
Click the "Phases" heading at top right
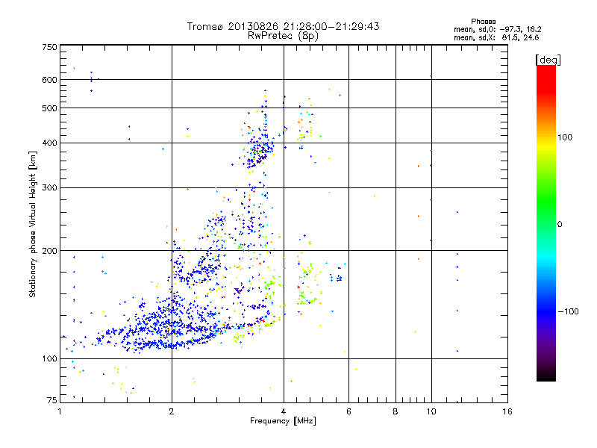483,22
